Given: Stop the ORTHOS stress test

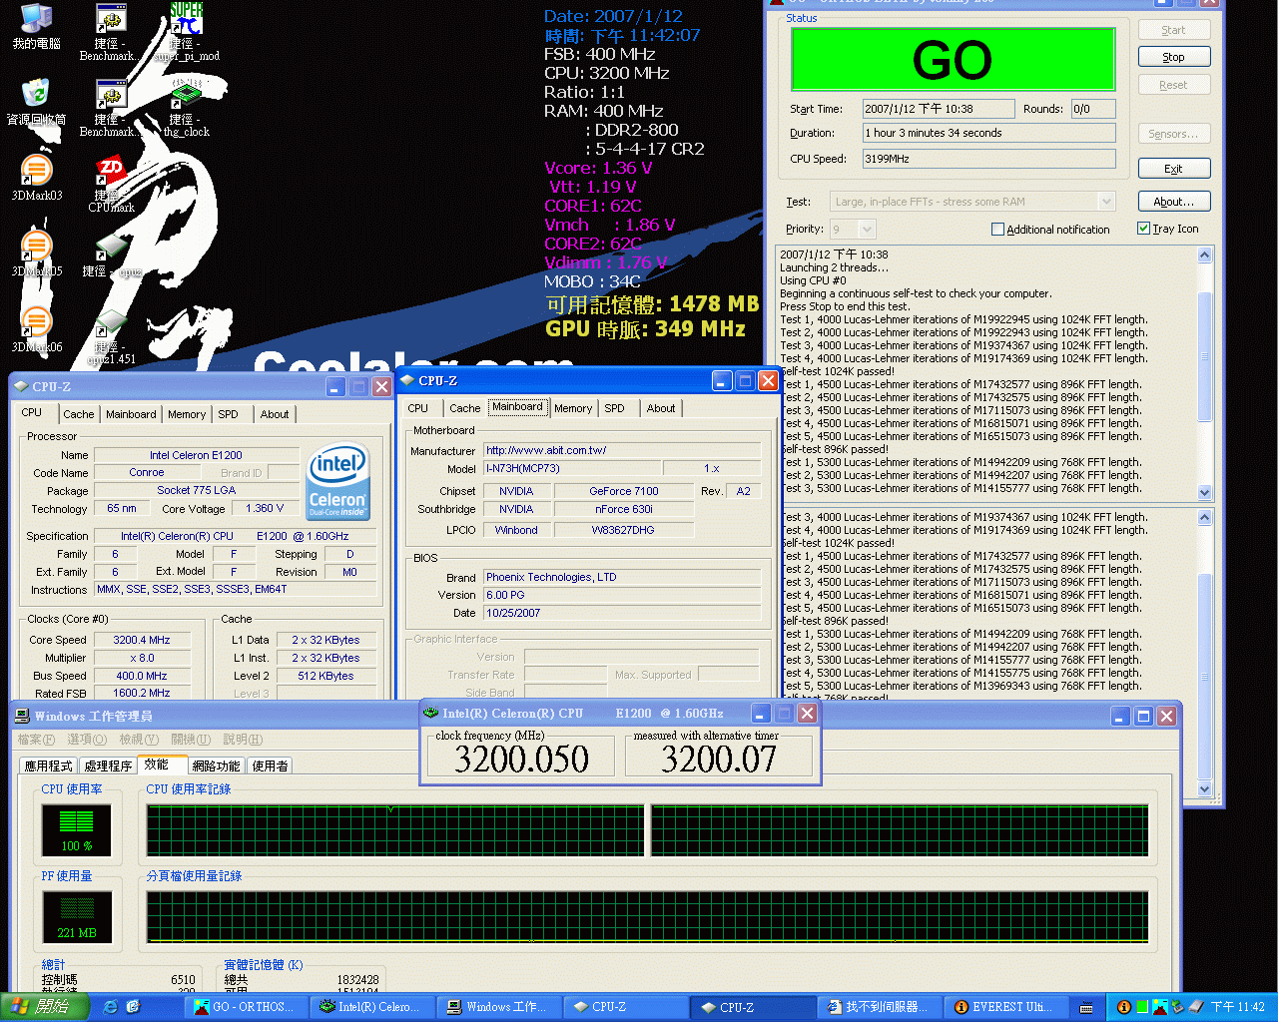Looking at the screenshot, I should click(1174, 57).
